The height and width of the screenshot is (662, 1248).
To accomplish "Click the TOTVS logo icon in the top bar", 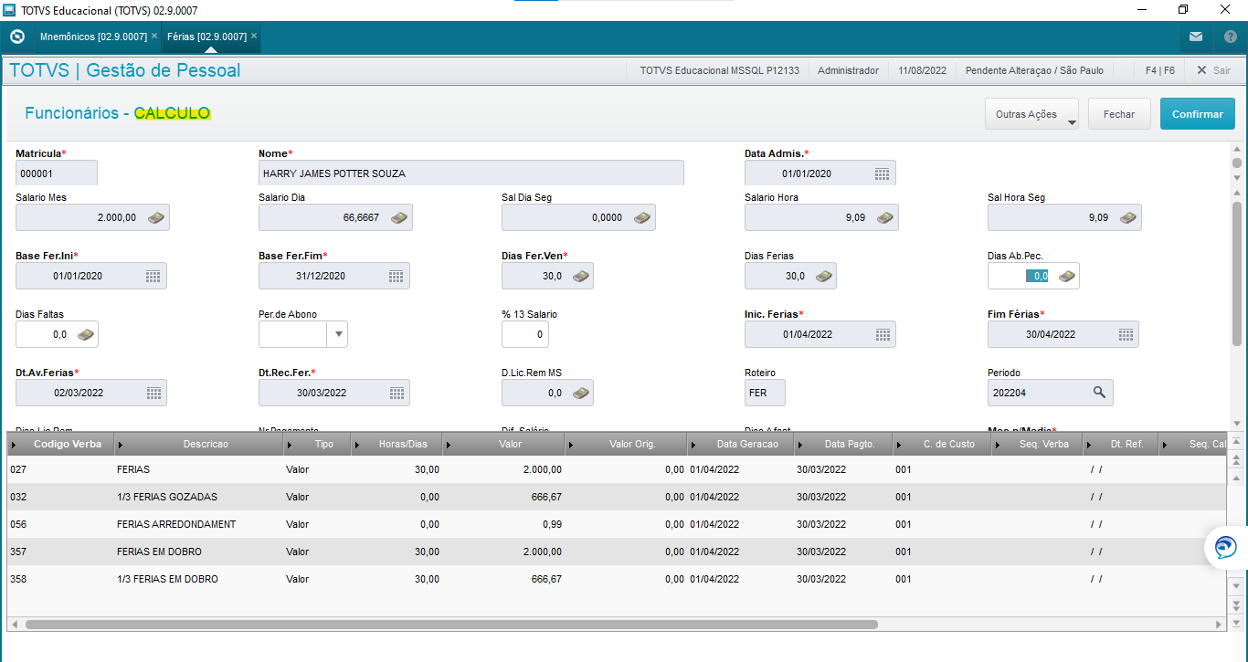I will click(16, 37).
